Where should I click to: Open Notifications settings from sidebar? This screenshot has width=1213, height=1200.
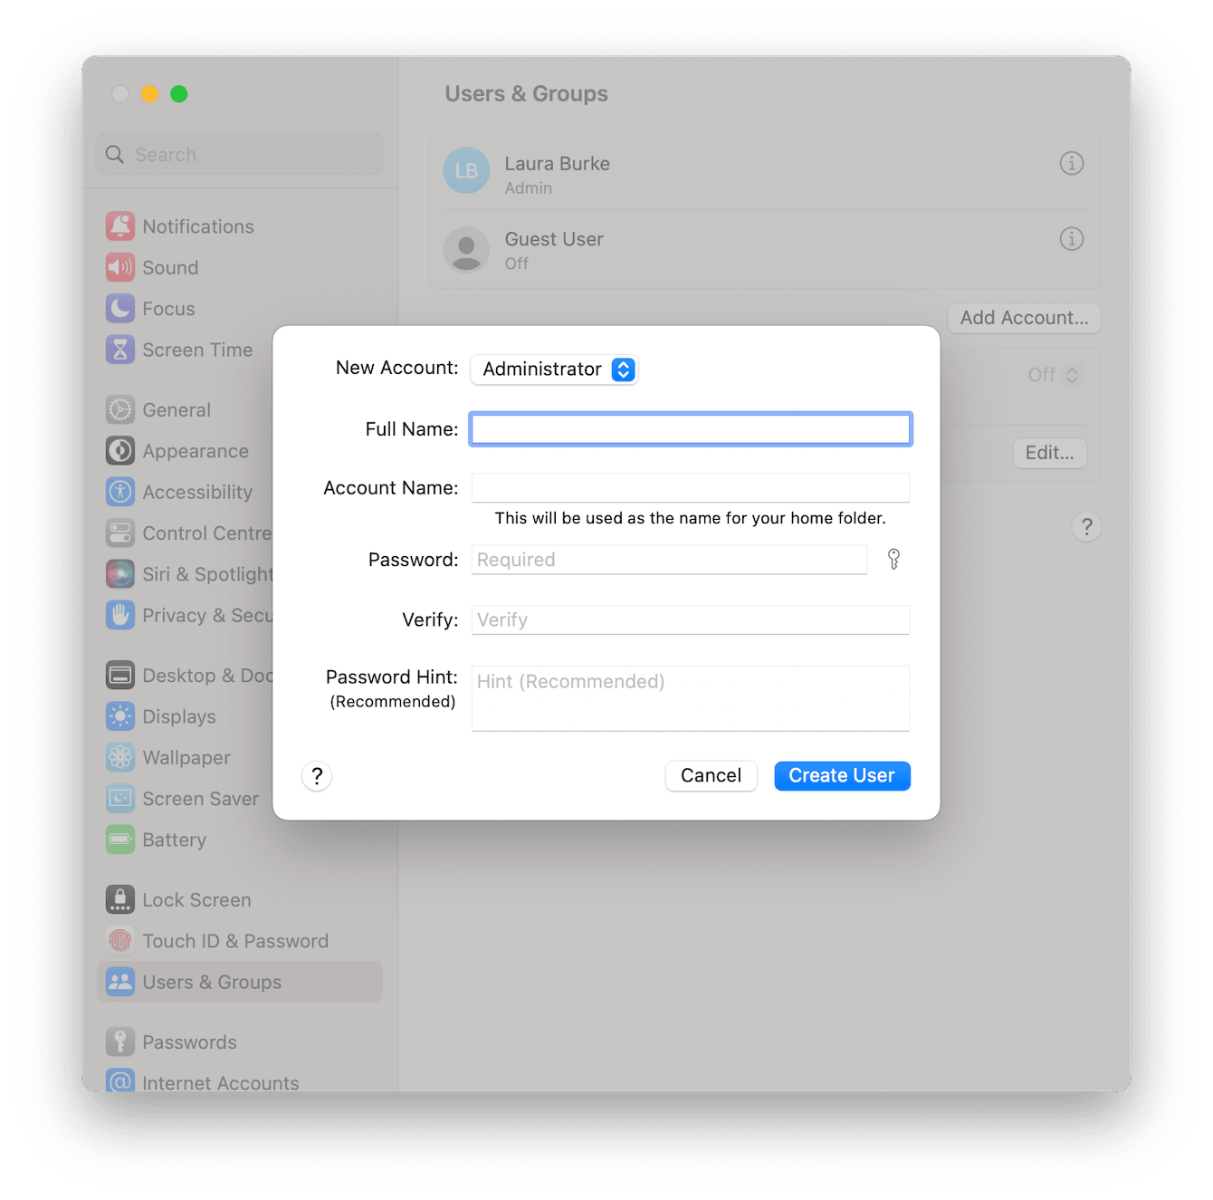[197, 226]
